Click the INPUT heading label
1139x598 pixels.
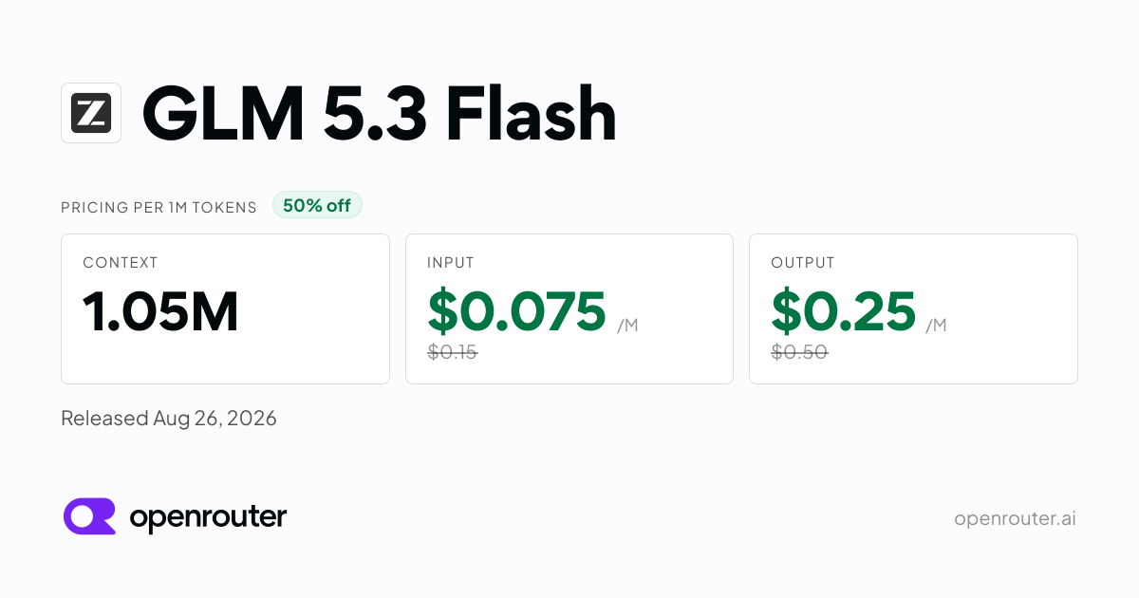pos(451,263)
